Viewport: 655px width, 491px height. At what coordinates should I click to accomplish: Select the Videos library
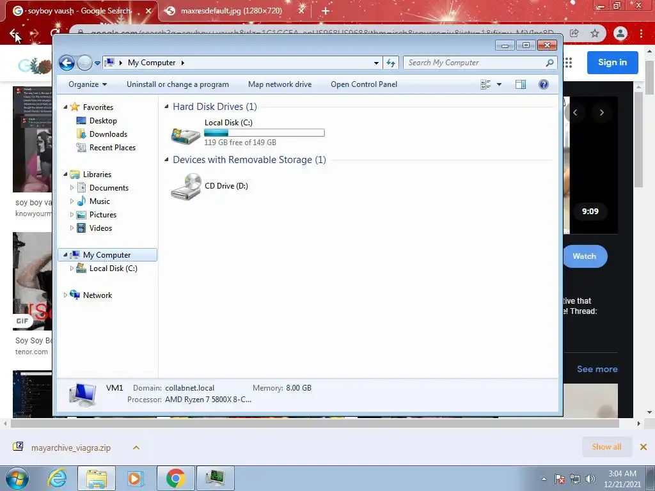click(x=100, y=228)
